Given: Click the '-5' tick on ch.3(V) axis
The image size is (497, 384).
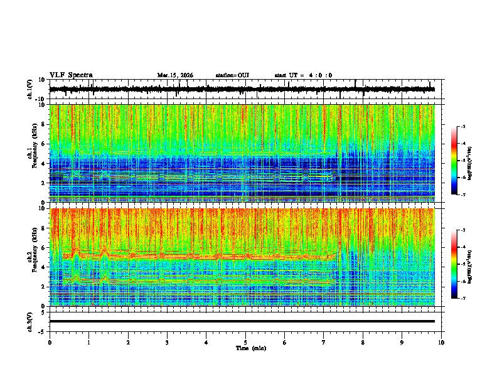Looking at the screenshot, I should pos(43,332).
